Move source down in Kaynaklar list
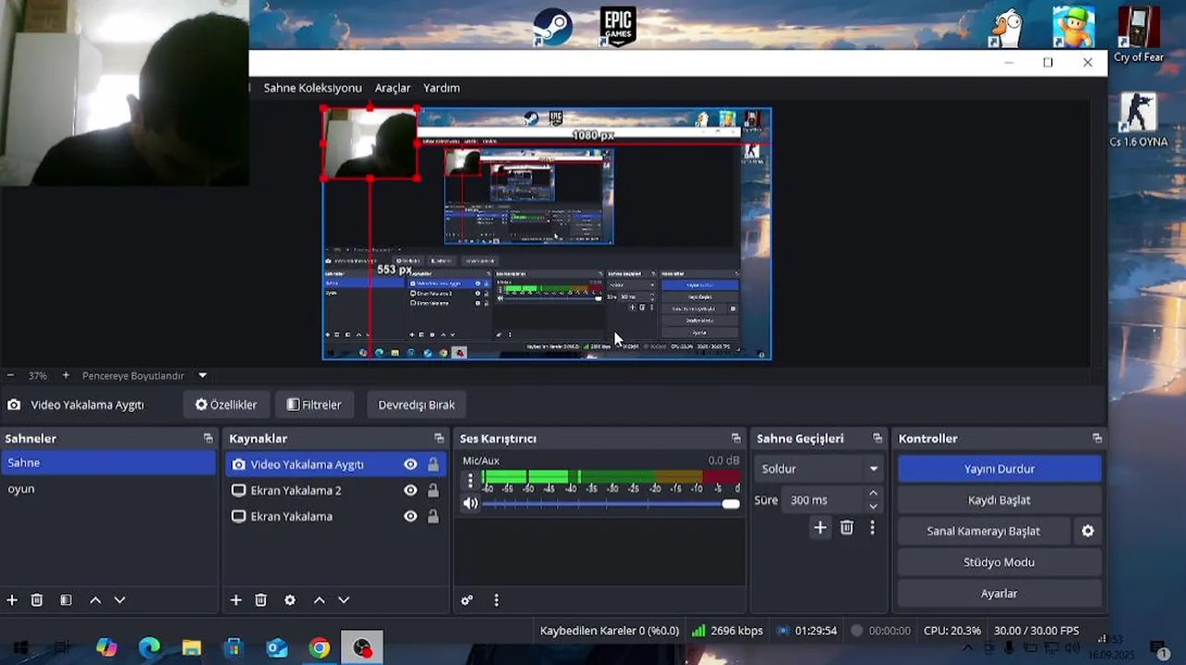 pyautogui.click(x=344, y=600)
